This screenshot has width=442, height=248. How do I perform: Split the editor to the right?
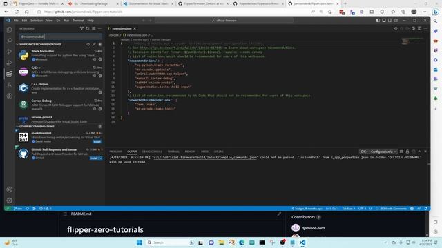click(x=419, y=28)
